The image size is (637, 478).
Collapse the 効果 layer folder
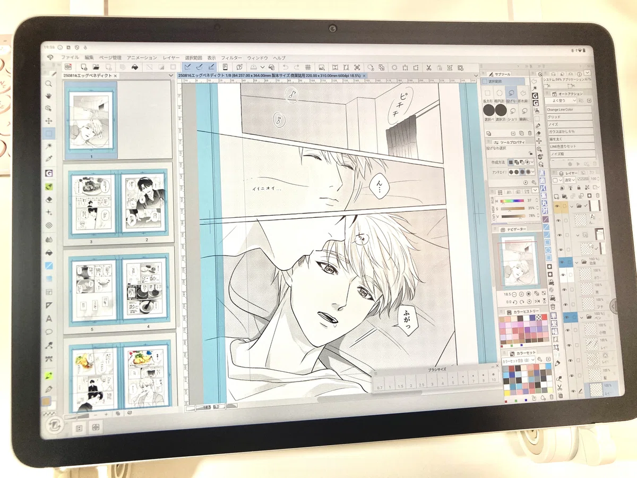pos(576,262)
